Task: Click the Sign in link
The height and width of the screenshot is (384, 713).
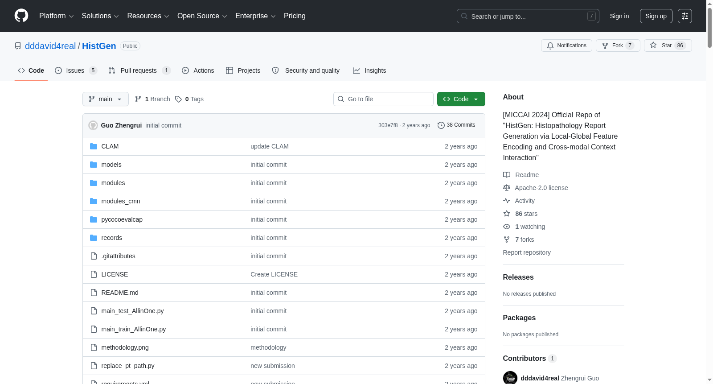Action: pyautogui.click(x=619, y=16)
